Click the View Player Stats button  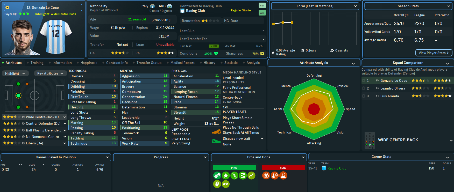click(x=434, y=53)
